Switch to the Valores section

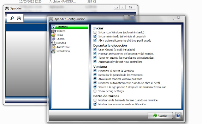(x=61, y=31)
